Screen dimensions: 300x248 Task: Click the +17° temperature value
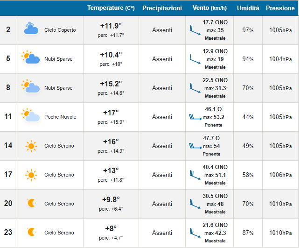[x=111, y=113]
